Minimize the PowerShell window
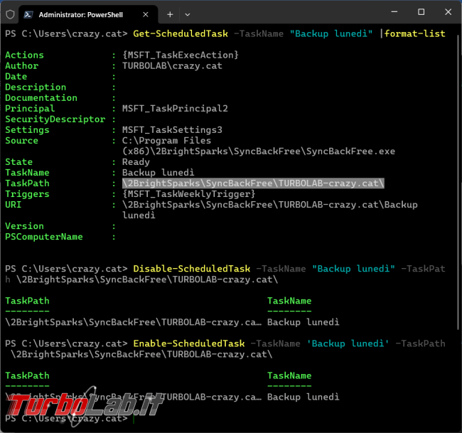This screenshot has height=433, width=462. click(394, 12)
